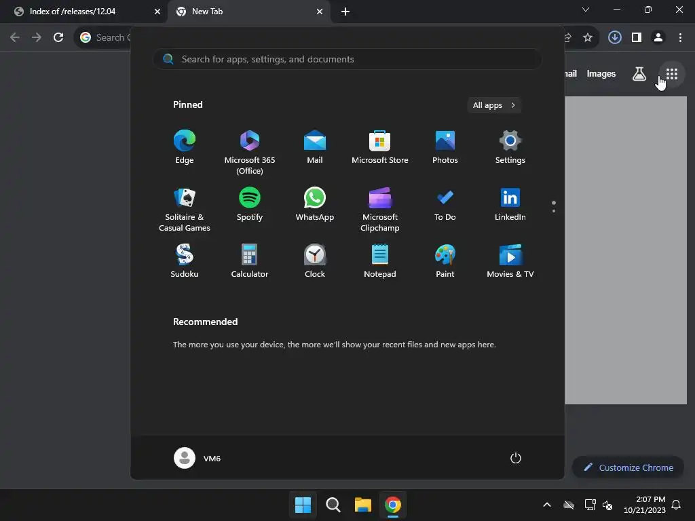The width and height of the screenshot is (695, 521).
Task: Open the Calculator app
Action: click(250, 261)
